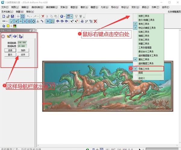Viewport: 181px width, 150px height.
Task: Click the red X icon ending snap toolbar
Action: click(x=95, y=21)
